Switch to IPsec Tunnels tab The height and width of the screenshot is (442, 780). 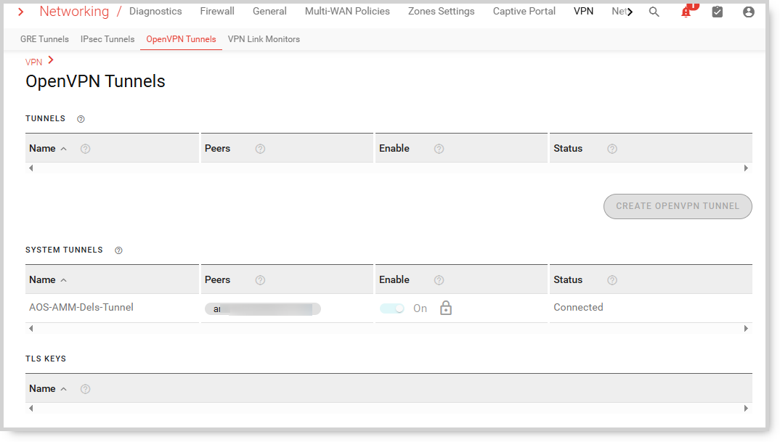click(107, 39)
